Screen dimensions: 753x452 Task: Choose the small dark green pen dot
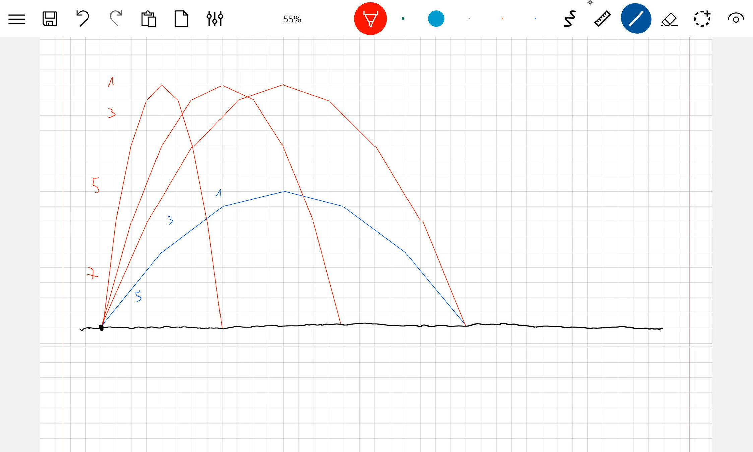point(403,18)
